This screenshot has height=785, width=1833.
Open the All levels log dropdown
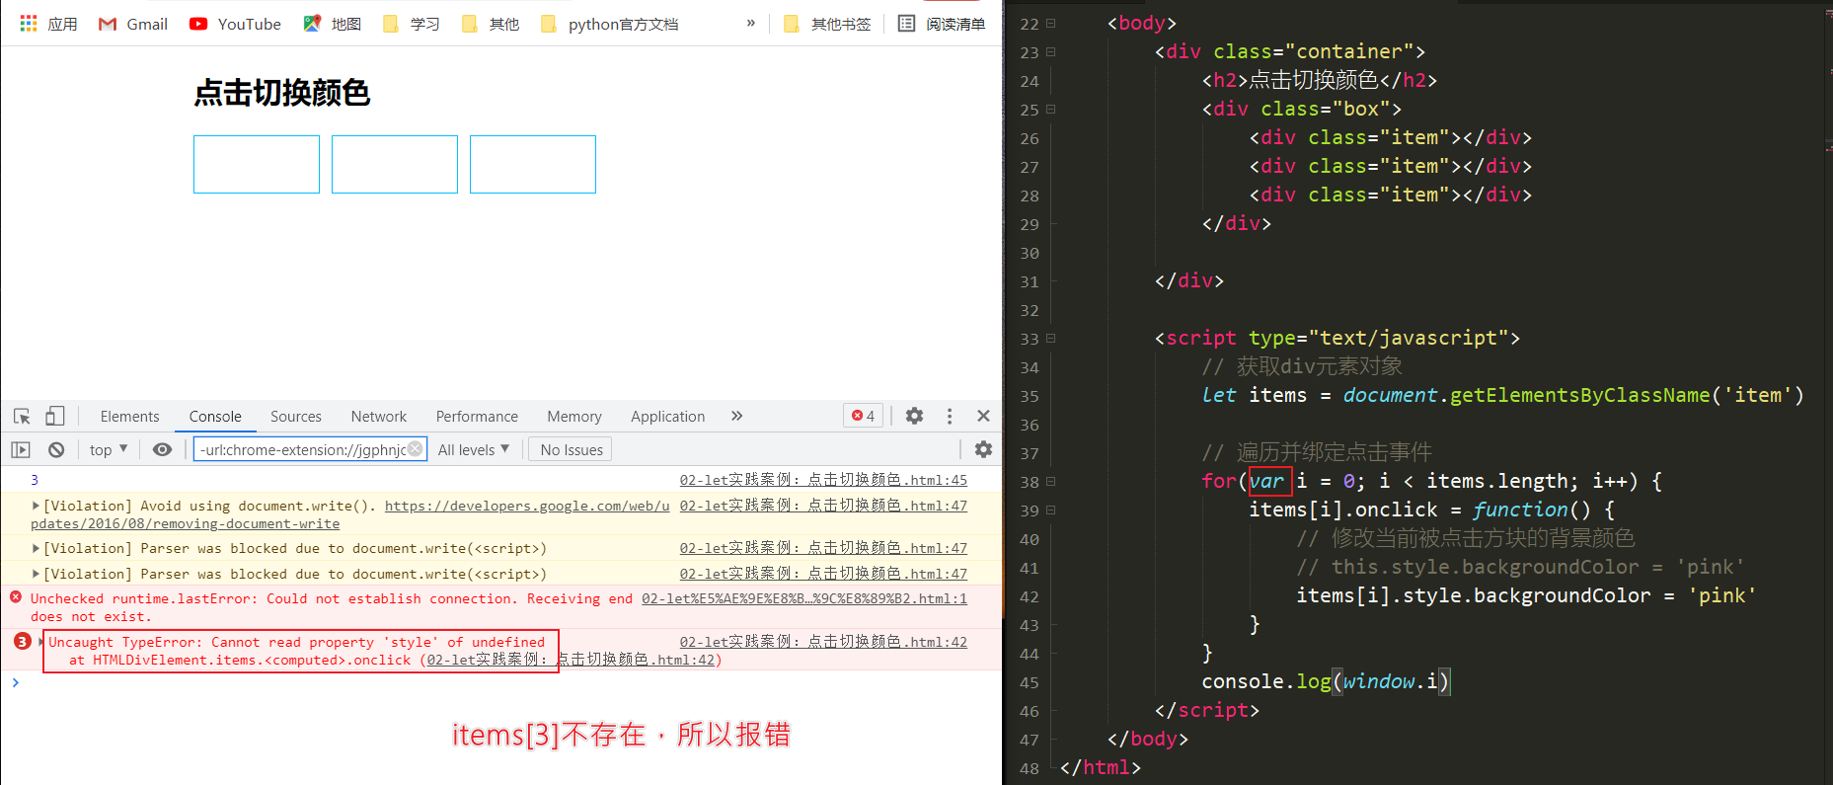pyautogui.click(x=474, y=449)
